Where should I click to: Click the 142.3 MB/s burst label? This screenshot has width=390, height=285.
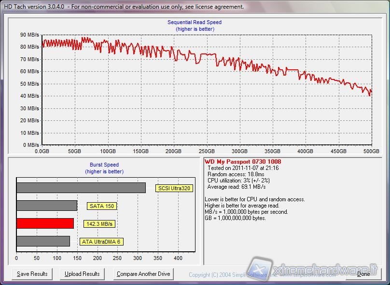(99, 224)
